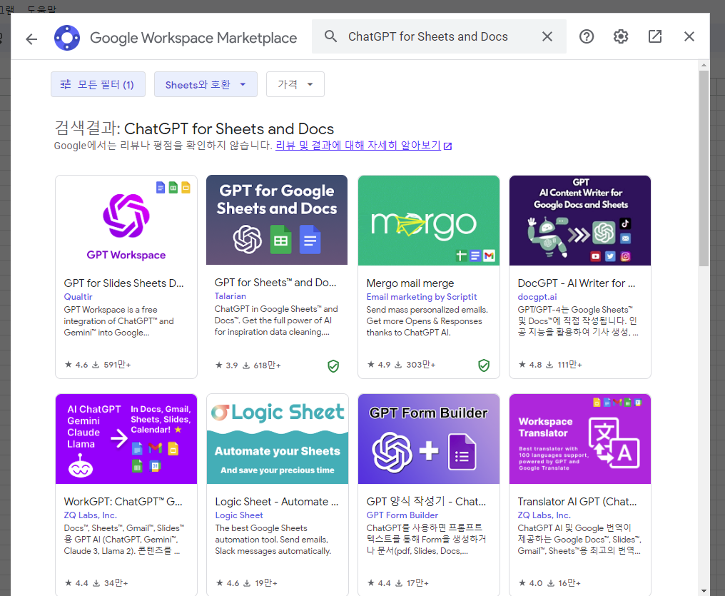Open the GPT Form Builder developer link
Image resolution: width=725 pixels, height=596 pixels.
click(x=402, y=515)
